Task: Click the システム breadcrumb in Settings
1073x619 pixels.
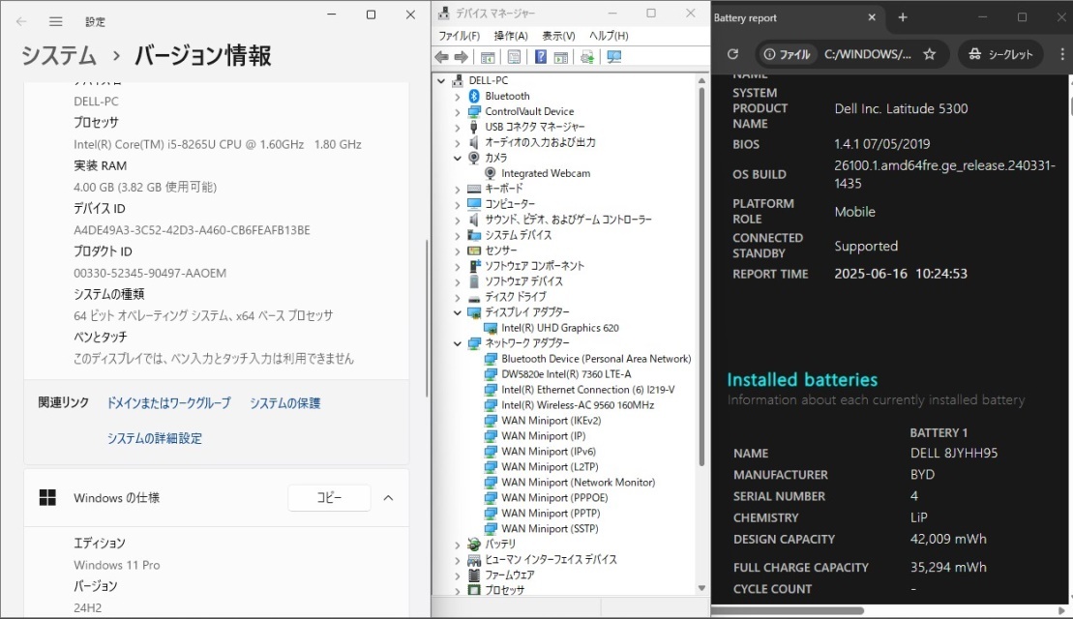Action: [x=59, y=55]
